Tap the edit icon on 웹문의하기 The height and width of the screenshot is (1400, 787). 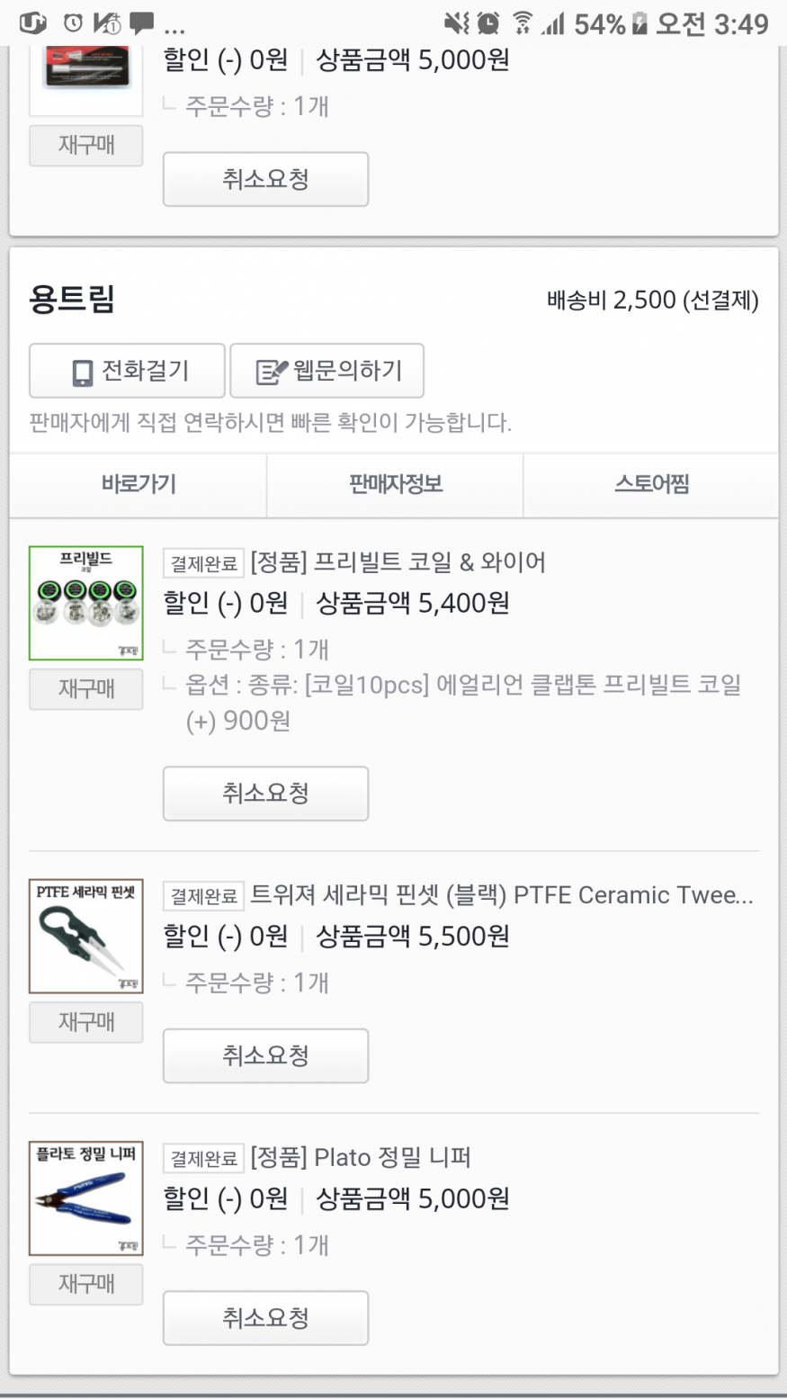(272, 372)
